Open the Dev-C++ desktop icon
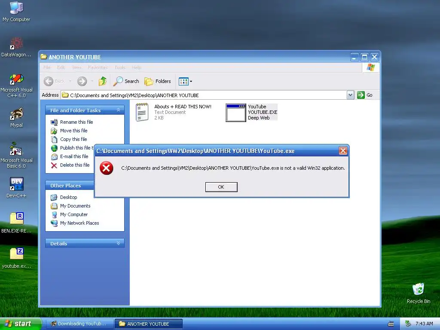Viewport: 440px width, 330px height. tap(16, 187)
